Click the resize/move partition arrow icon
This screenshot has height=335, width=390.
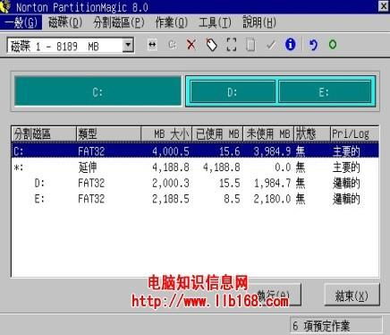(x=152, y=45)
